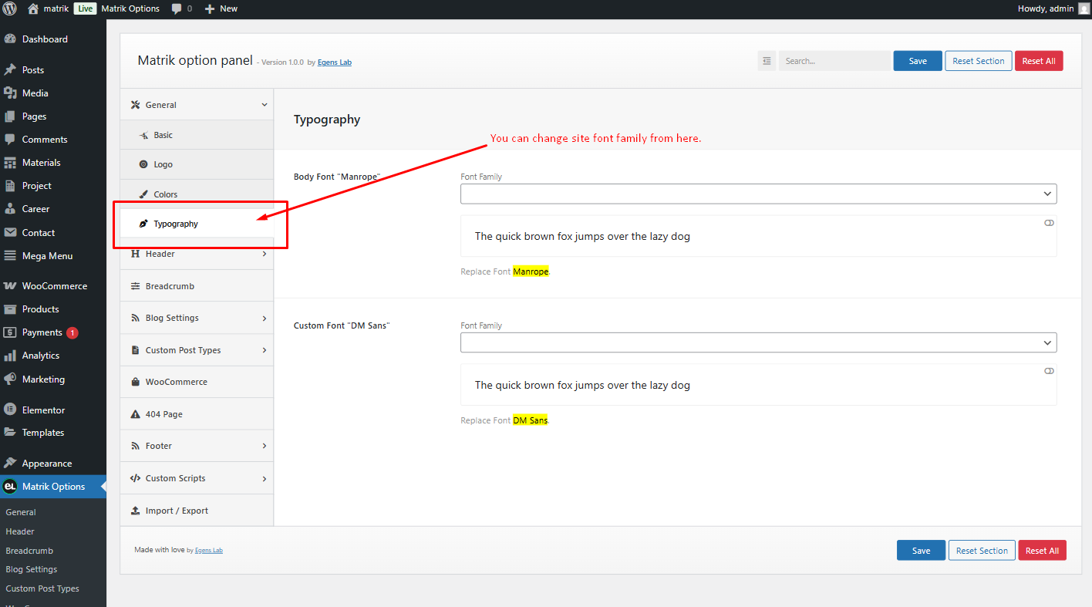
Task: Toggle preview style for DM Sans sample
Action: pos(1049,371)
